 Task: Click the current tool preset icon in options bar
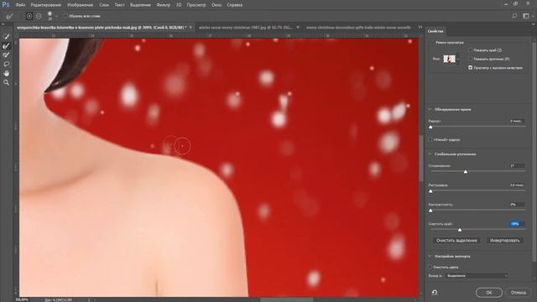[9, 16]
